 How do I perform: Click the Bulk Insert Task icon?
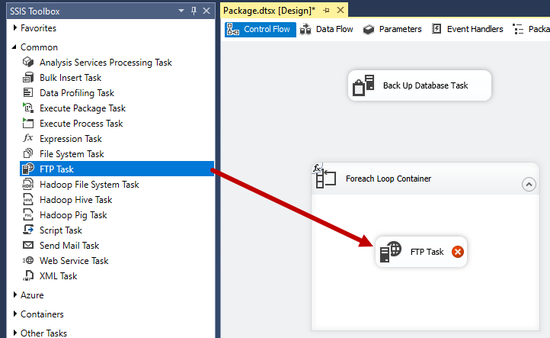(x=28, y=78)
